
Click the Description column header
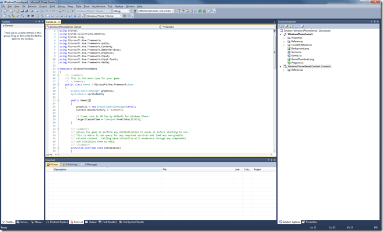point(107,169)
